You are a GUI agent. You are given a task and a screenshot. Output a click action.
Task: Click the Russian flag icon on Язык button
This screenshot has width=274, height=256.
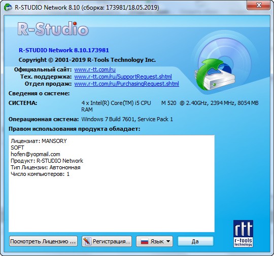pyautogui.click(x=144, y=241)
